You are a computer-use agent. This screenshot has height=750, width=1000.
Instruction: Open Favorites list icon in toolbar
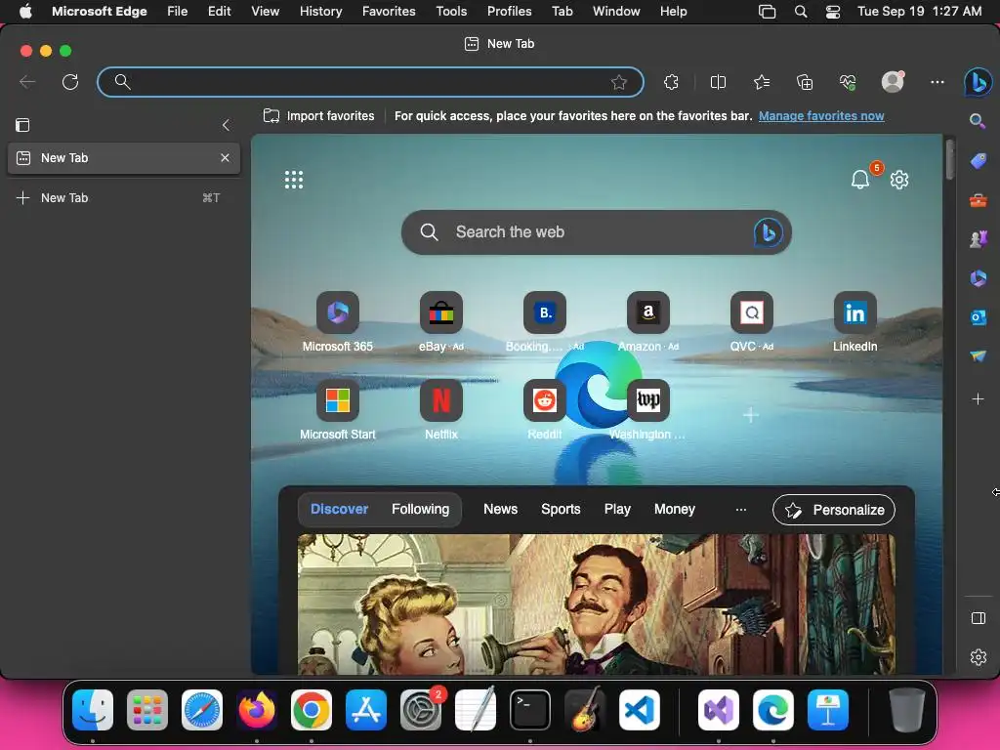point(762,82)
